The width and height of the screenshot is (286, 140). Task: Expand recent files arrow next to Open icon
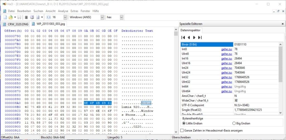pos(15,18)
